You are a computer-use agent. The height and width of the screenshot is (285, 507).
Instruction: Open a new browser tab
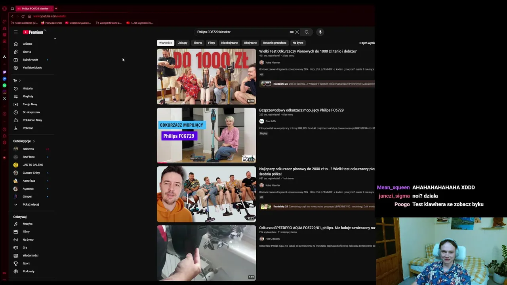pos(56,8)
